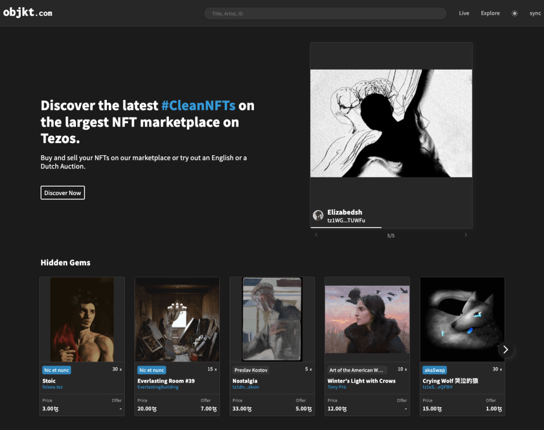This screenshot has width=544, height=430.
Task: Visit artist foleee.tez
Action: [53, 387]
